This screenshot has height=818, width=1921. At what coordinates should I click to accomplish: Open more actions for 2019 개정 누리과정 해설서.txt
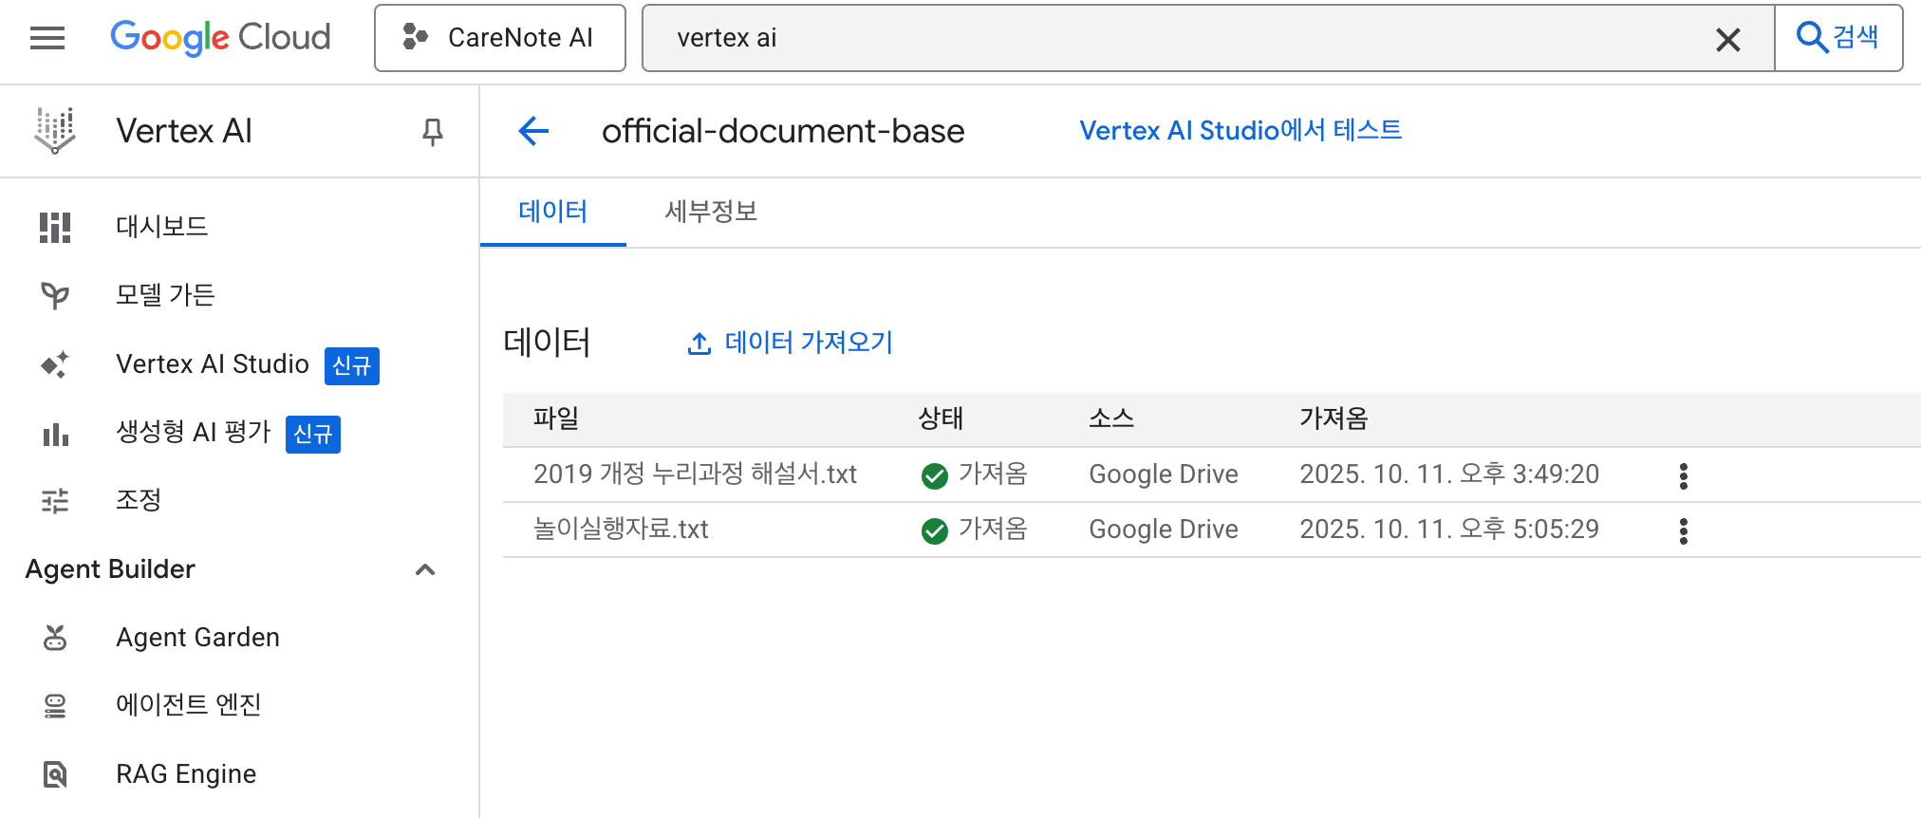click(x=1684, y=476)
